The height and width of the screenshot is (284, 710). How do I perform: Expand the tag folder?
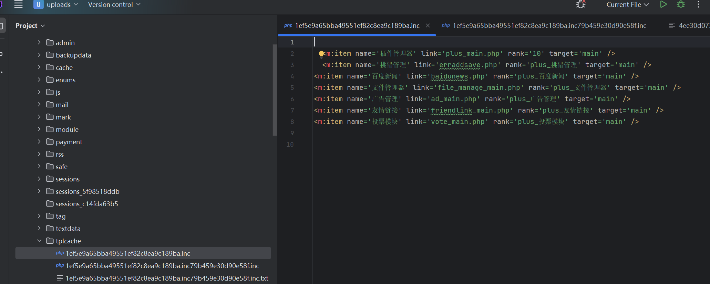pyautogui.click(x=39, y=216)
